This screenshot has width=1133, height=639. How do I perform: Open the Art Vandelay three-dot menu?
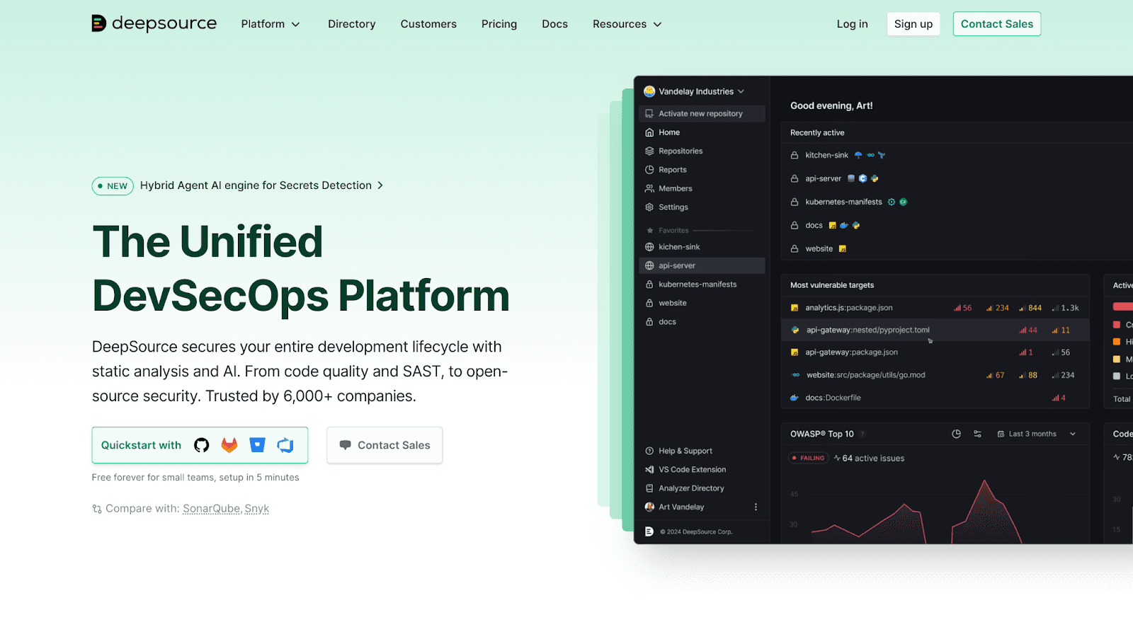(x=756, y=507)
